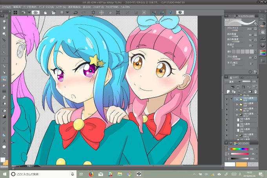Open the 編集(E) menu
The image size is (267, 178).
click(x=17, y=7)
